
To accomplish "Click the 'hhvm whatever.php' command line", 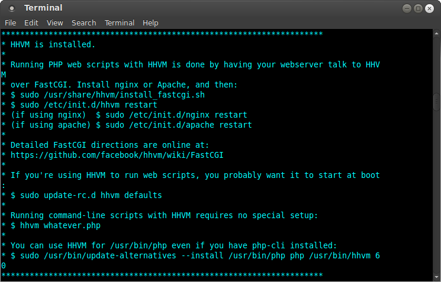I will [x=59, y=225].
